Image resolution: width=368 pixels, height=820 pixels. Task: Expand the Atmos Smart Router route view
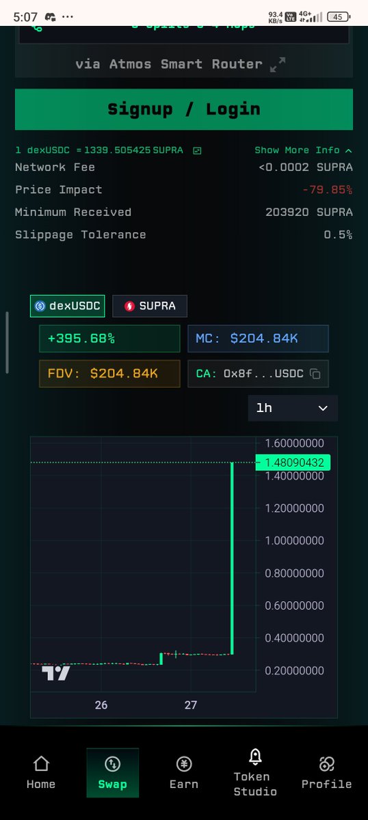tap(277, 64)
